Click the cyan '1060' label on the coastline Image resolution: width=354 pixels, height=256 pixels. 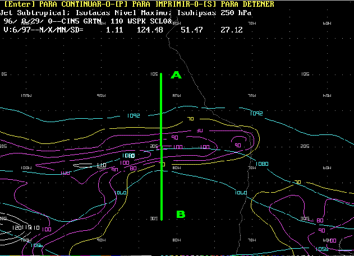pos(241,193)
